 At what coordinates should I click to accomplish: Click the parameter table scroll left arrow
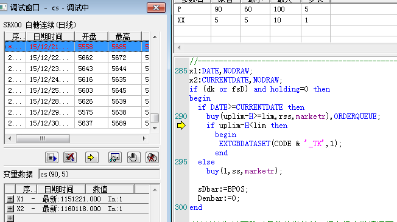[x=179, y=47]
